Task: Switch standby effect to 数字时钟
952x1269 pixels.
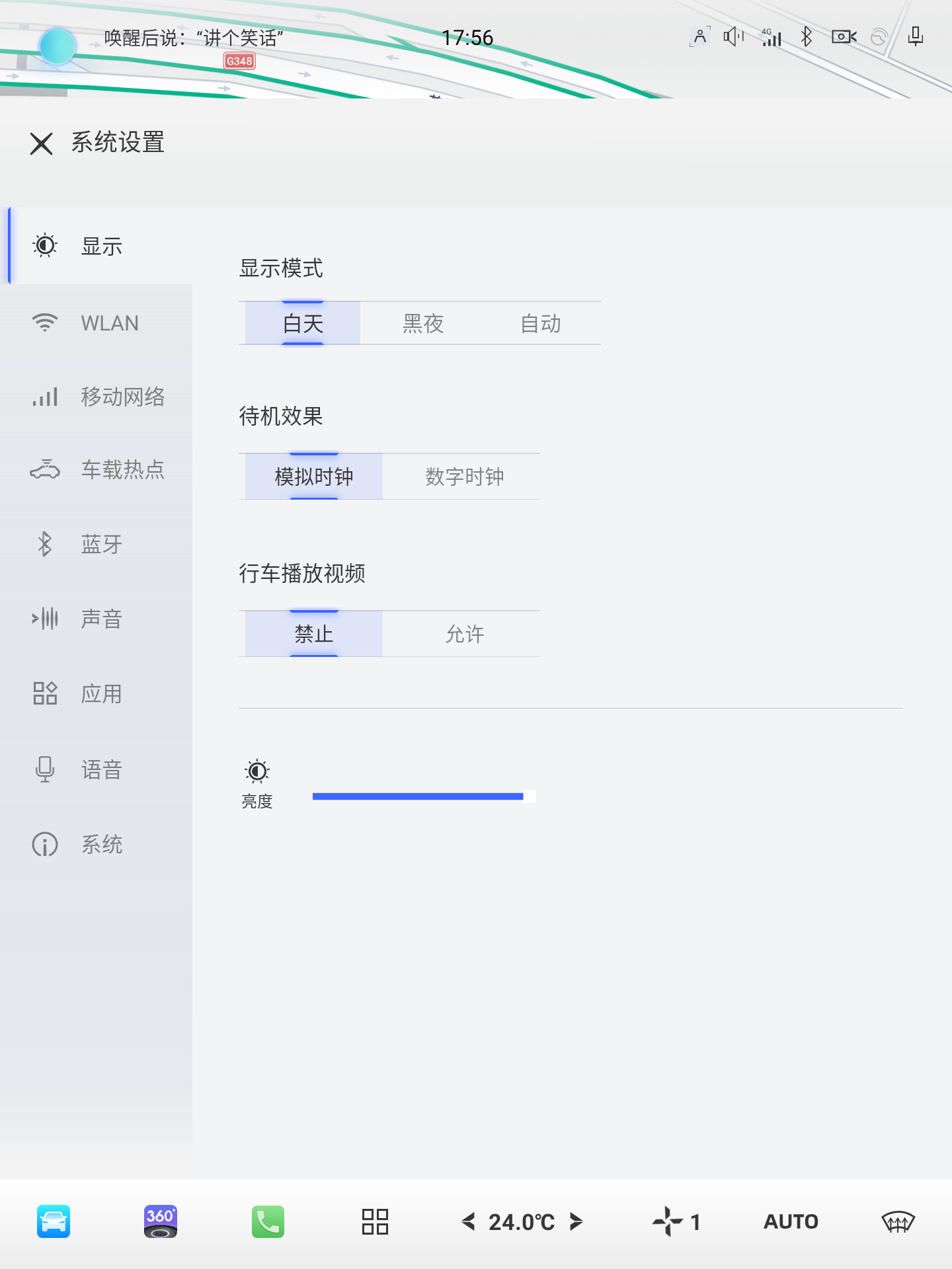Action: pos(464,477)
